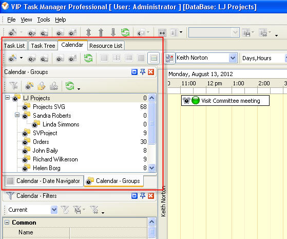Toggle the highlighted timeline view button
The image size is (287, 239).
point(154,58)
